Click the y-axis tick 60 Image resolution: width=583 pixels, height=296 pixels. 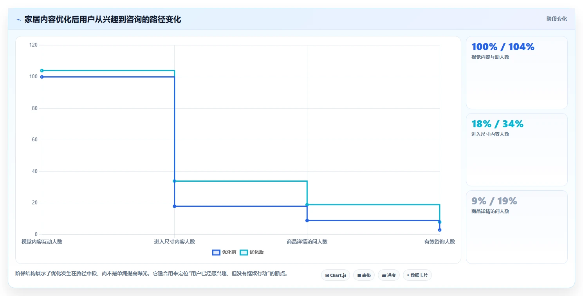click(x=34, y=140)
